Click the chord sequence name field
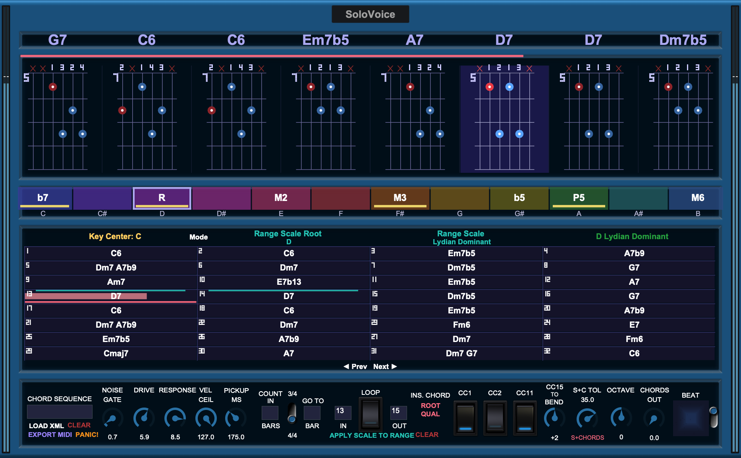741x458 pixels. coord(60,412)
